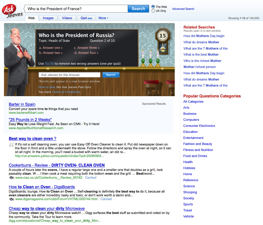Open Computers category
This screenshot has height=225, width=263.
(x=191, y=120)
